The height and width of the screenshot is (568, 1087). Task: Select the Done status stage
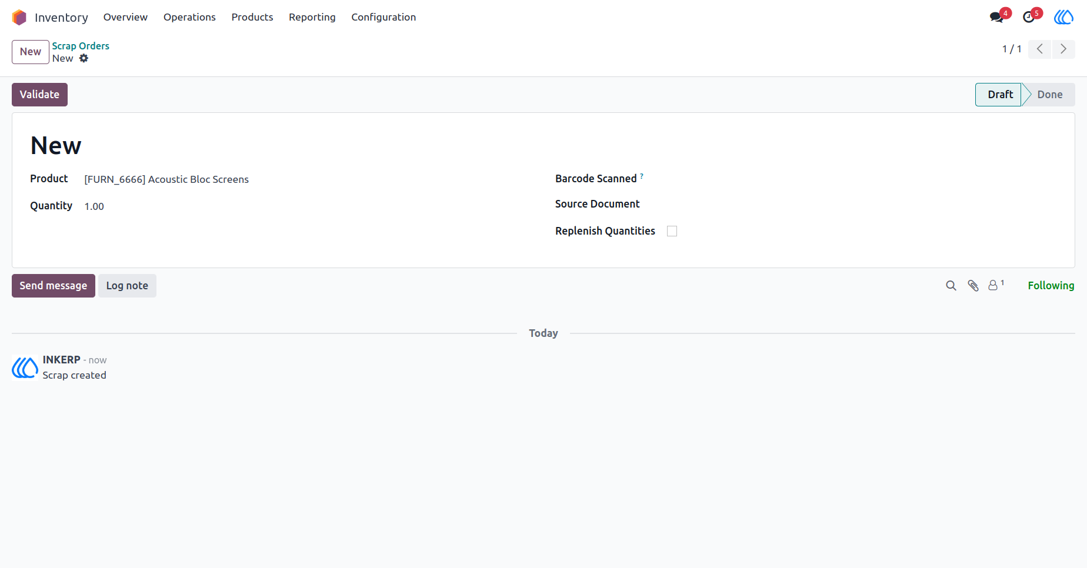pyautogui.click(x=1050, y=95)
